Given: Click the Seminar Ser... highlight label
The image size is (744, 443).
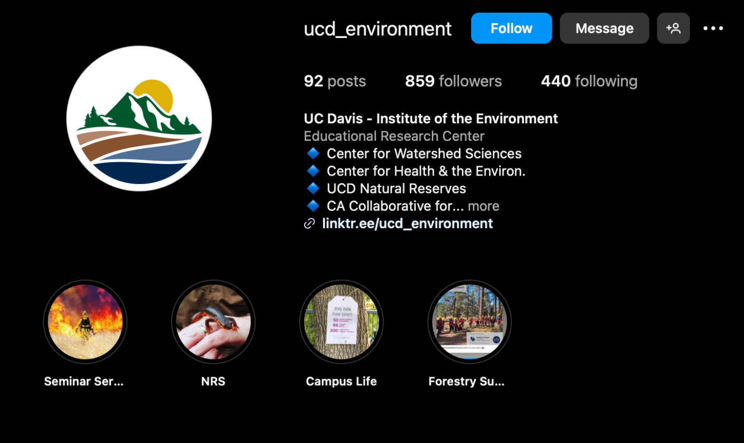Looking at the screenshot, I should pyautogui.click(x=84, y=381).
